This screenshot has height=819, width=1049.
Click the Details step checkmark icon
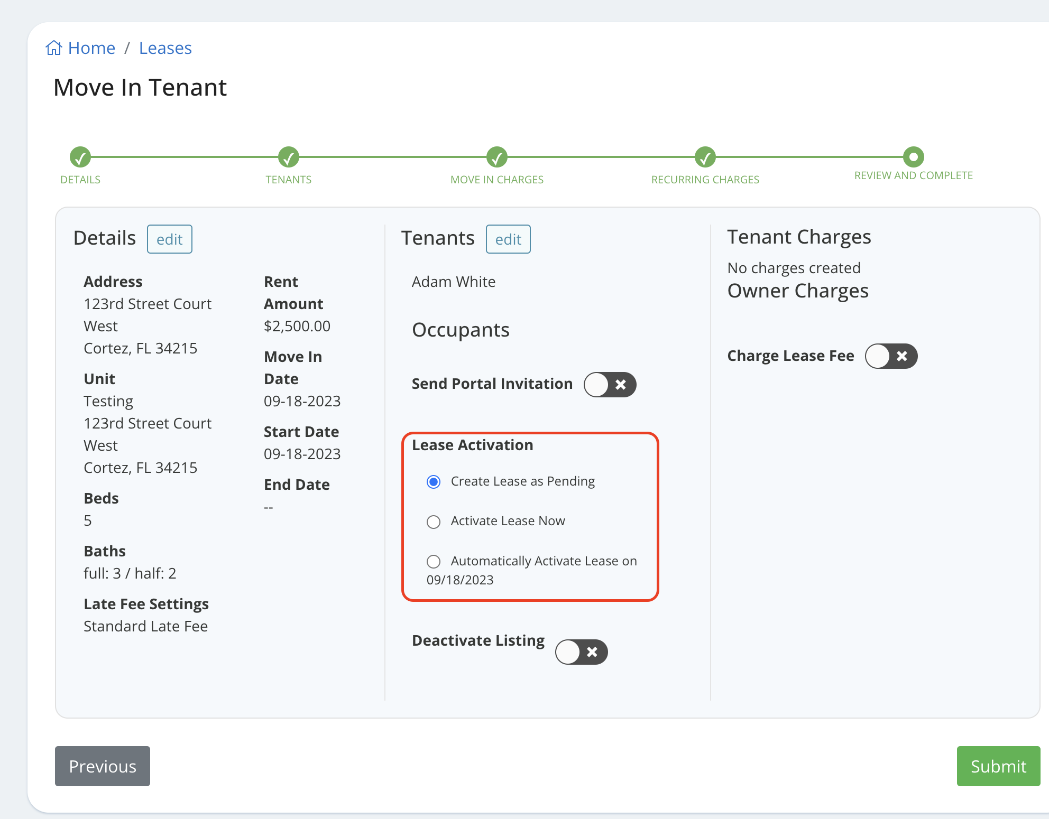click(x=80, y=158)
